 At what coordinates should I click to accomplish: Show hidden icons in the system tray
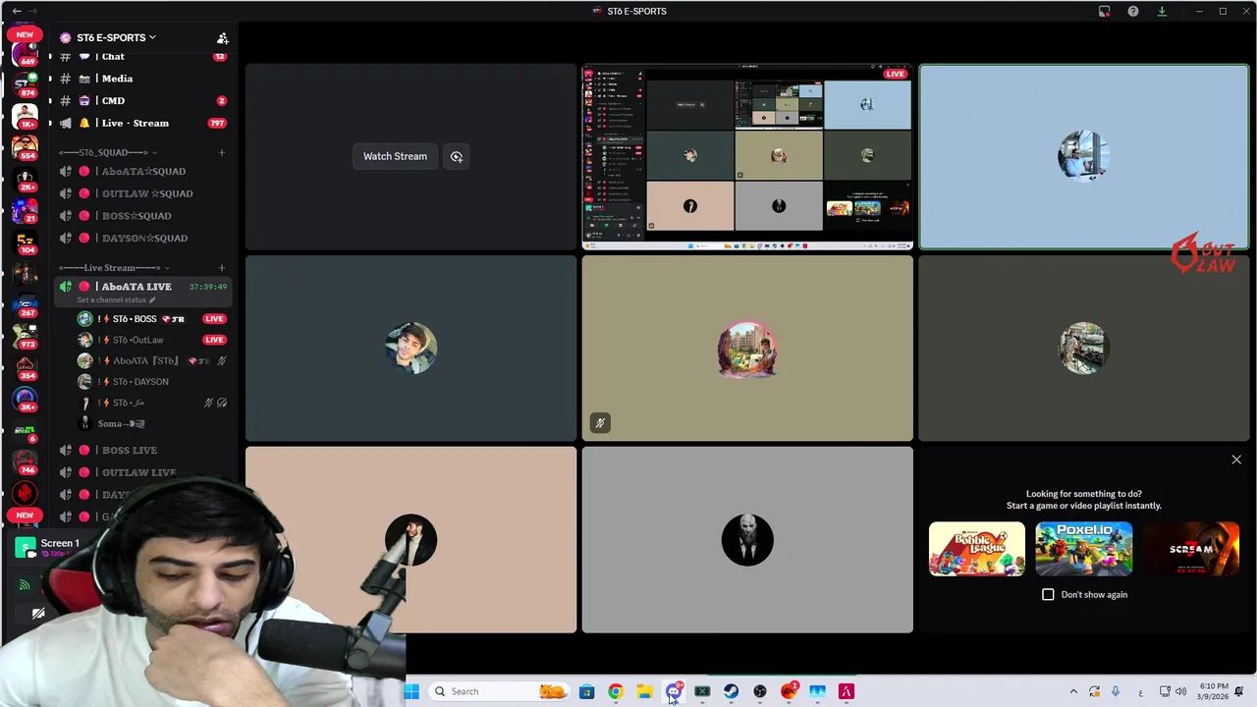coord(1073,691)
